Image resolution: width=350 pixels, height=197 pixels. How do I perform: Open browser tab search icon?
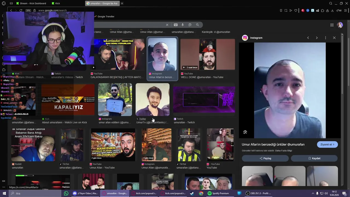pos(331,3)
